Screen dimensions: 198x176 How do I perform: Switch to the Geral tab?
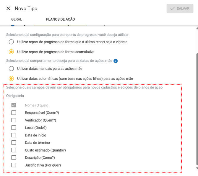(17, 19)
